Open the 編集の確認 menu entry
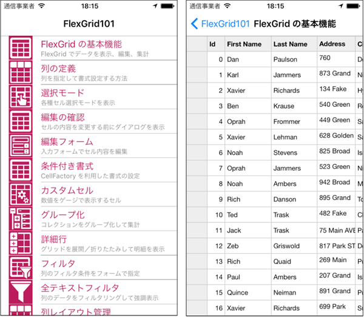 pos(109,121)
